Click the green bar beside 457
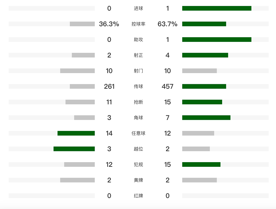276x209 pixels. click(204, 86)
